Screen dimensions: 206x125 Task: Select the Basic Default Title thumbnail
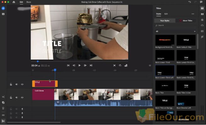click(186, 40)
